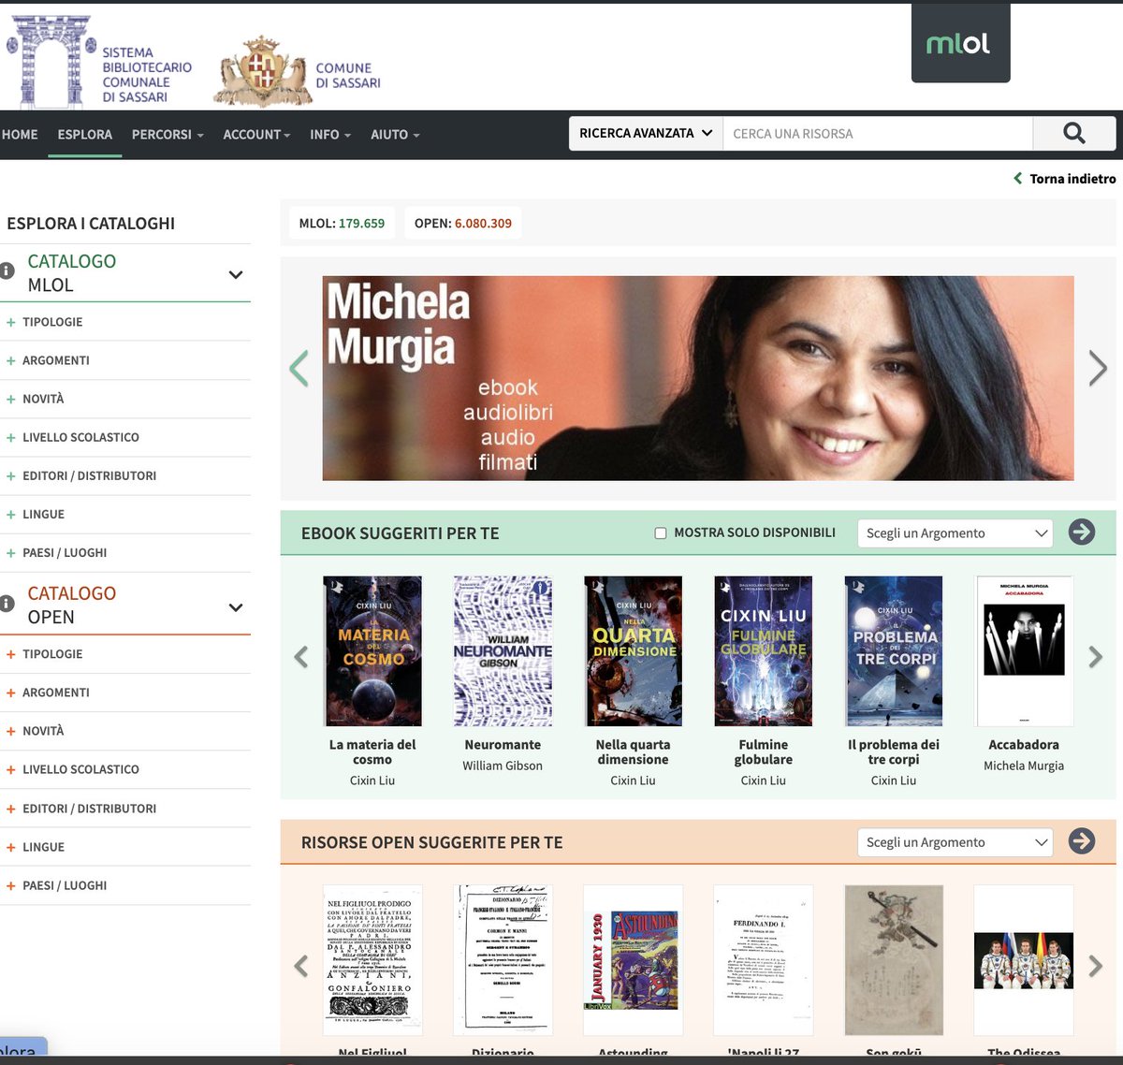Click William Gibson author name

pyautogui.click(x=503, y=766)
